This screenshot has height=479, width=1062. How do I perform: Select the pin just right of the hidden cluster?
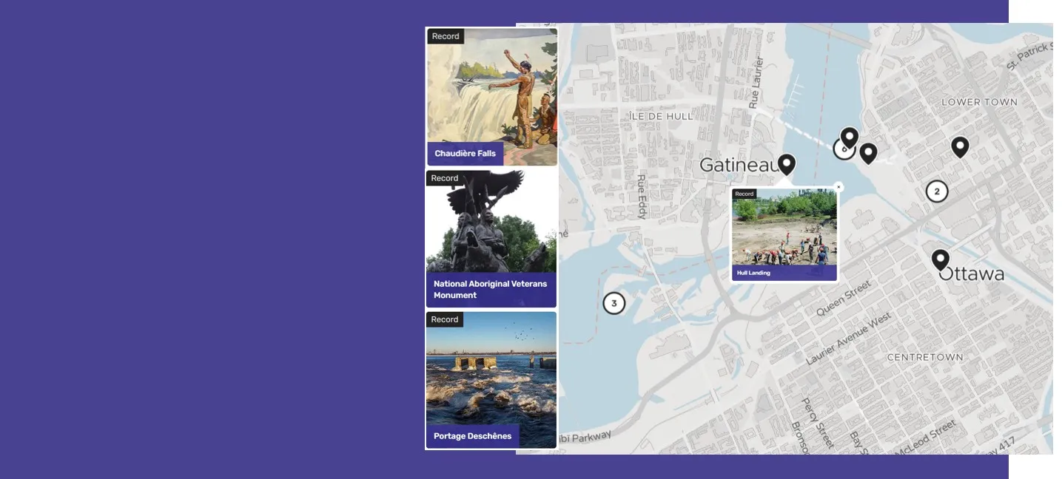[x=868, y=153]
